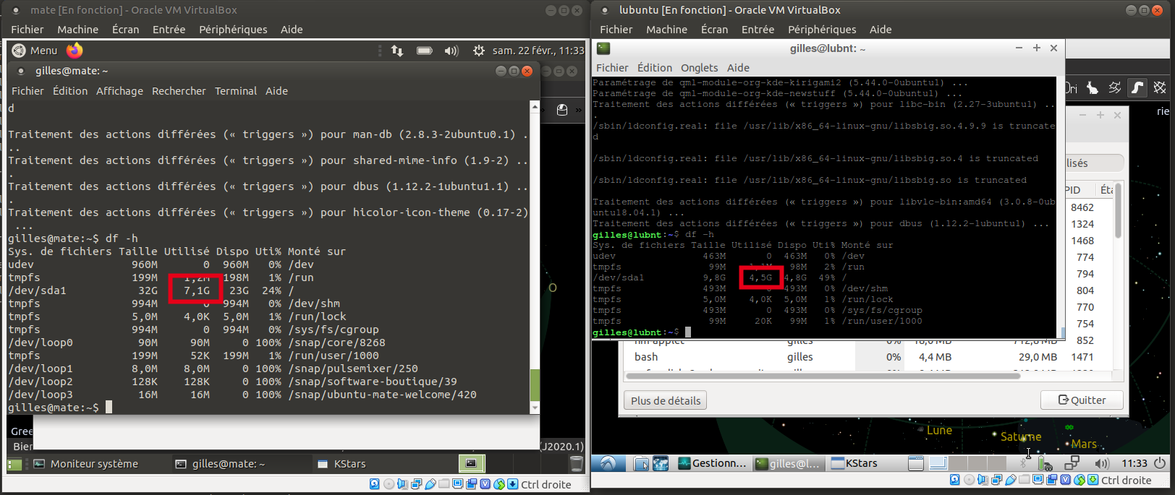Click the rabbit icon in the KStars toolbar
This screenshot has height=495, width=1175.
click(1093, 87)
